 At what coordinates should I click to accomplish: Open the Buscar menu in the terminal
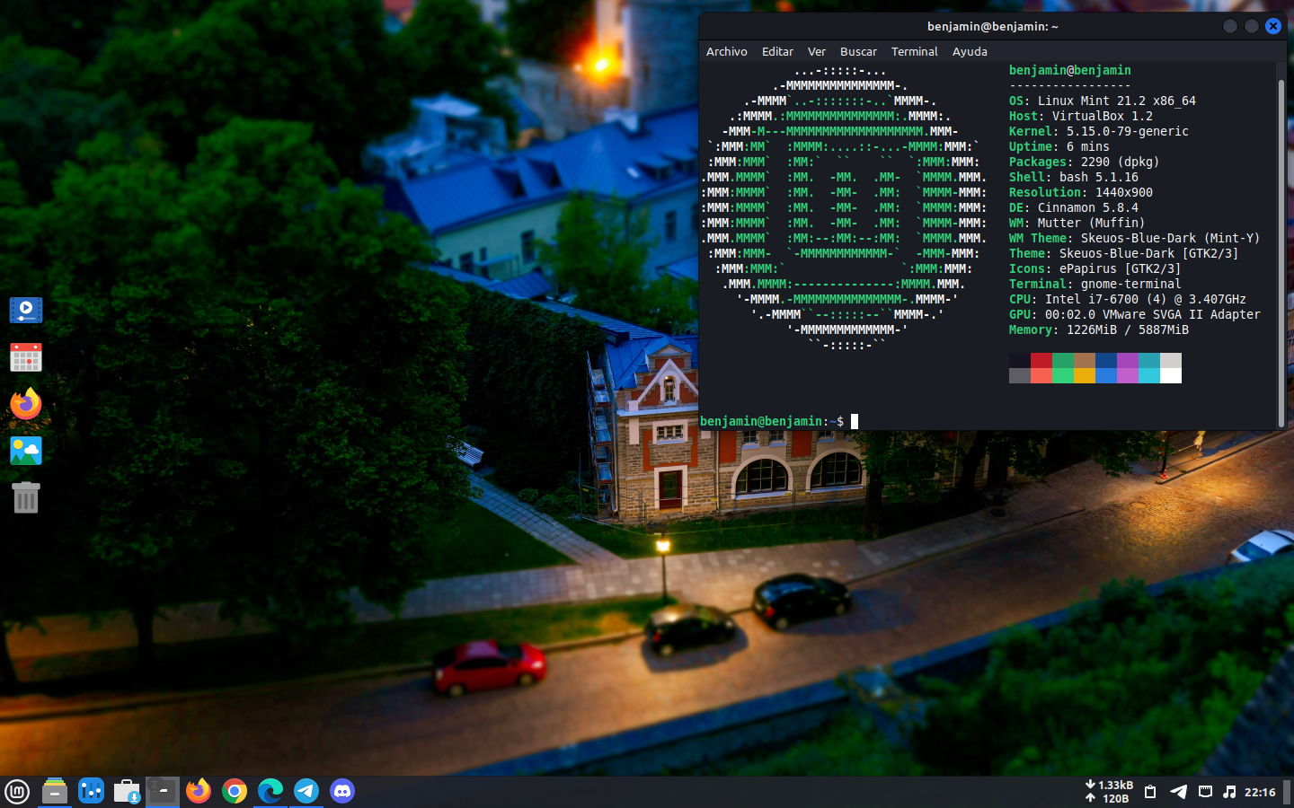click(858, 52)
